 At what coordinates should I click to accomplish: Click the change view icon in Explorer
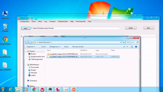pyautogui.click(x=125, y=47)
